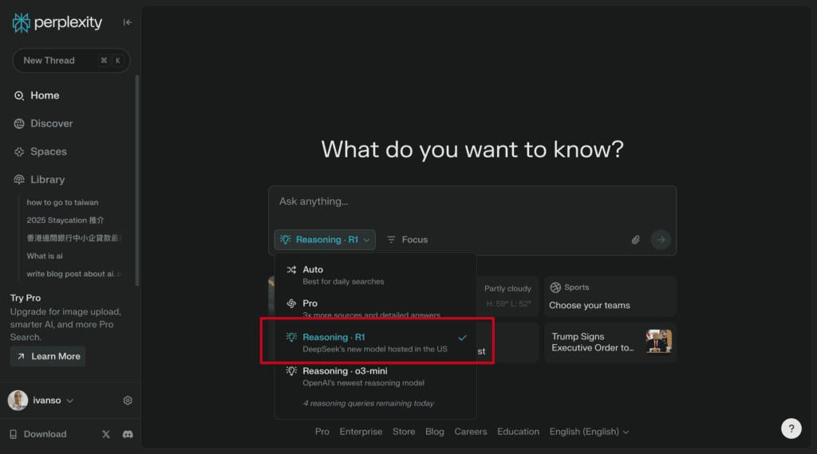This screenshot has width=817, height=454.
Task: Collapse the sidebar with the arrow icon
Action: 128,22
